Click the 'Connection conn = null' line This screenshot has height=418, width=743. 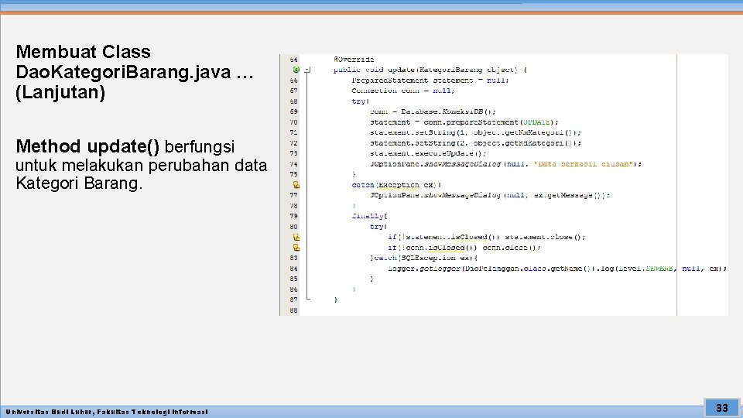(x=402, y=91)
